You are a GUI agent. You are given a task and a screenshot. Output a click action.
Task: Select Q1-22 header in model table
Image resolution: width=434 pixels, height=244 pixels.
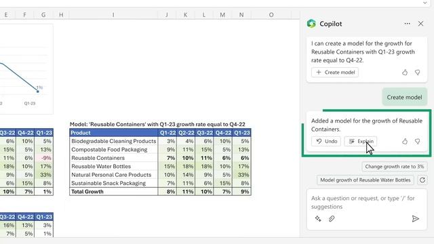pyautogui.click(x=167, y=133)
